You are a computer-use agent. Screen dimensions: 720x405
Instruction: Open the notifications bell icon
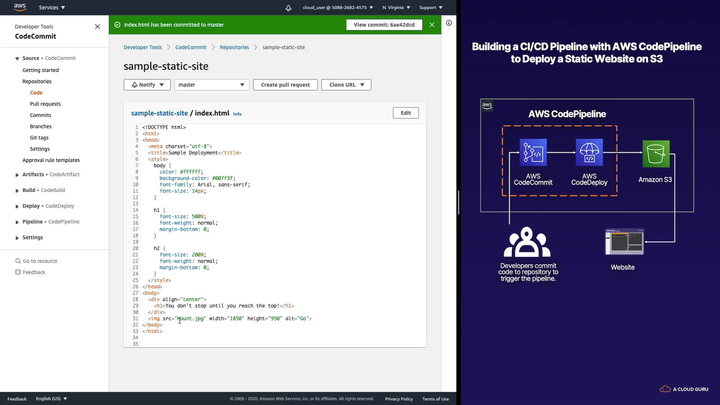pyautogui.click(x=288, y=8)
